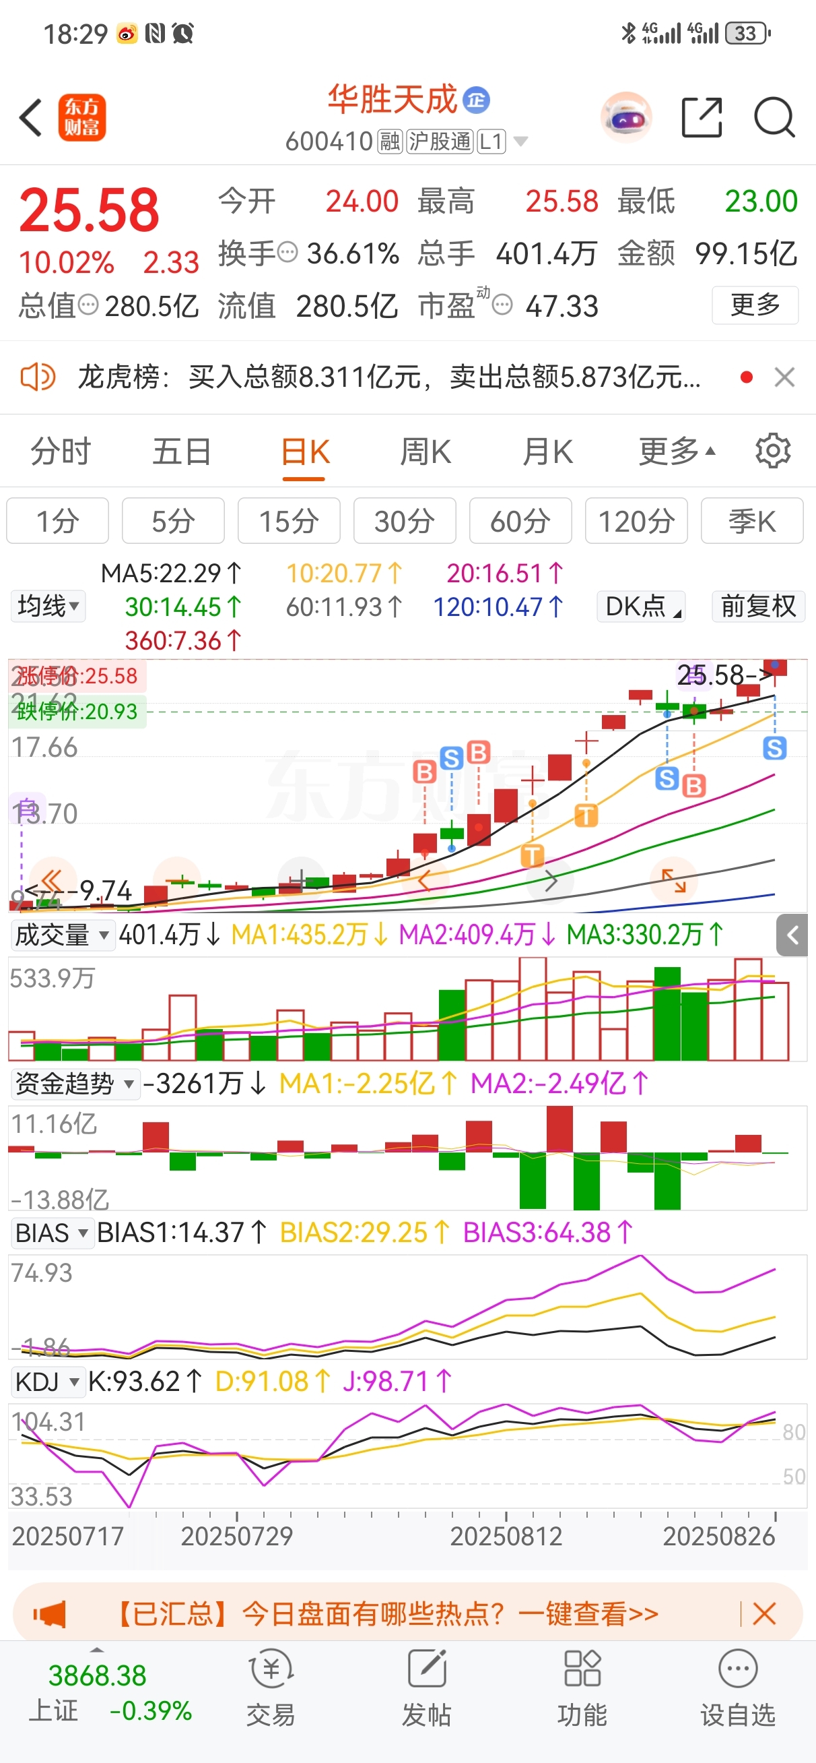Tap the fullscreen expand chart icon
816x1763 pixels.
pos(674,880)
